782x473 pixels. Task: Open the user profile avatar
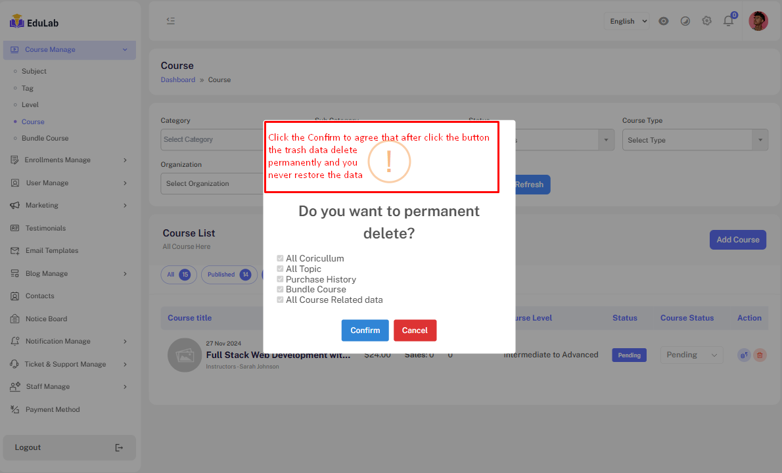758,21
